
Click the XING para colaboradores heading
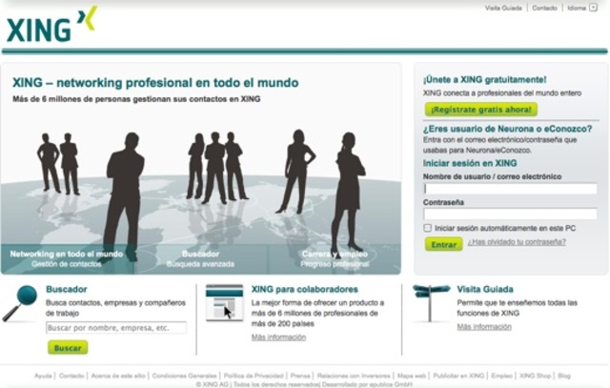pyautogui.click(x=305, y=289)
